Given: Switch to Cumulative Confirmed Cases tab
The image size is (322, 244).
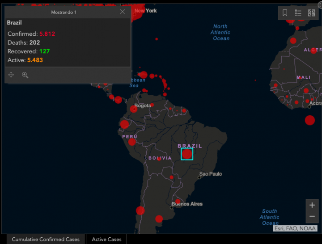Looking at the screenshot, I should pyautogui.click(x=46, y=239).
